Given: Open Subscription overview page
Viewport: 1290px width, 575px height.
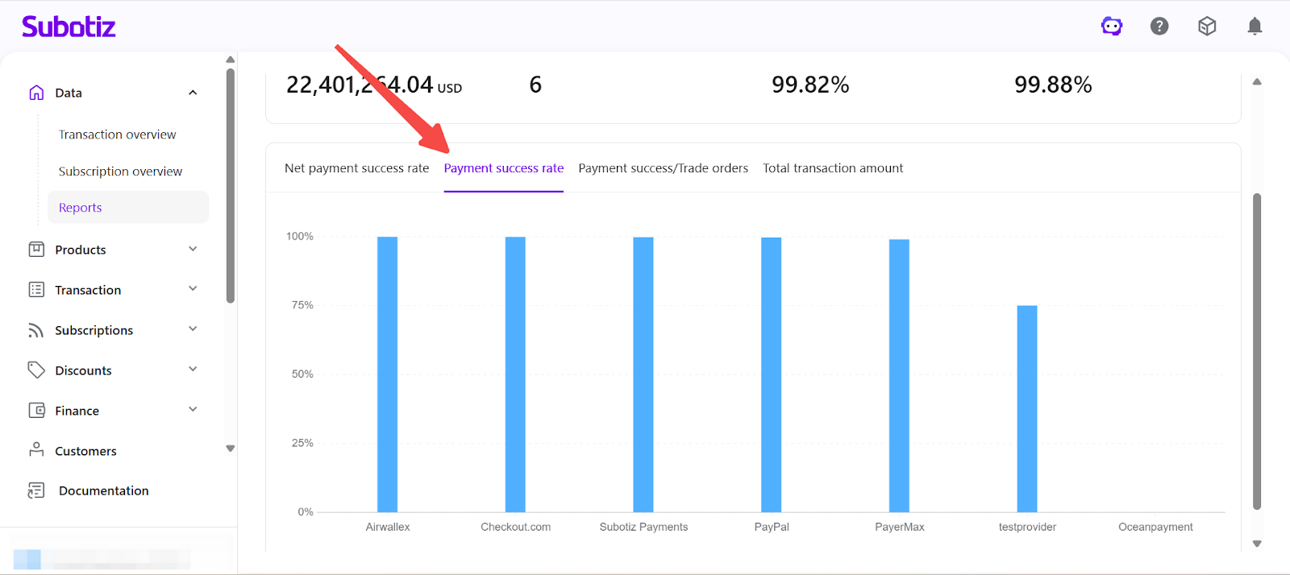Looking at the screenshot, I should [120, 172].
